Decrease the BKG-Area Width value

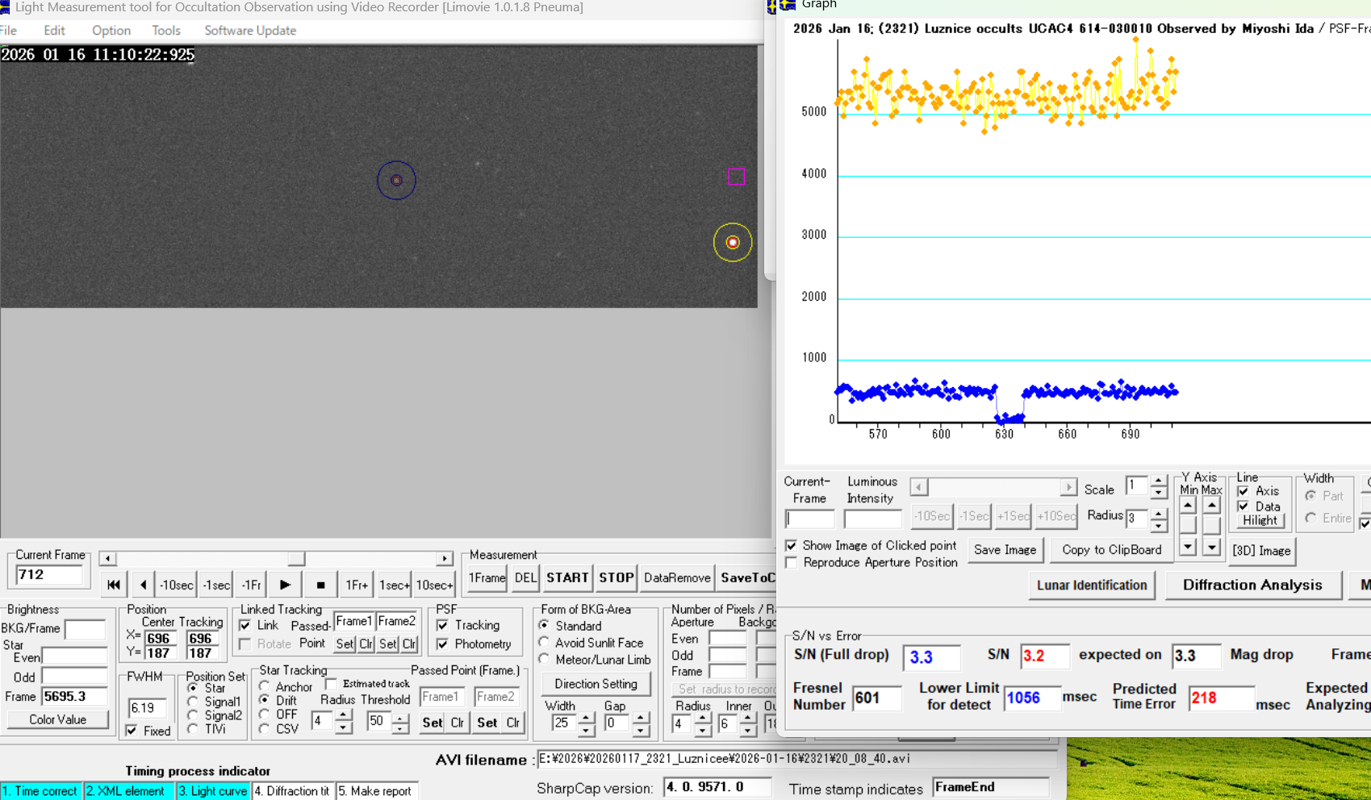[x=586, y=729]
